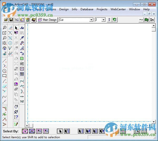Click vertical scrollbar up arrow
This screenshot has width=158, height=141.
pos(154,26)
